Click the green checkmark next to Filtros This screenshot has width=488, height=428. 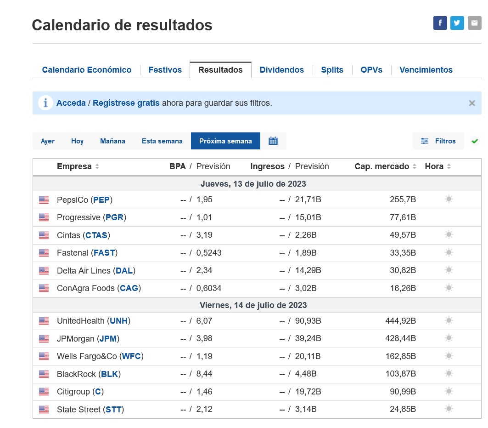tap(475, 141)
